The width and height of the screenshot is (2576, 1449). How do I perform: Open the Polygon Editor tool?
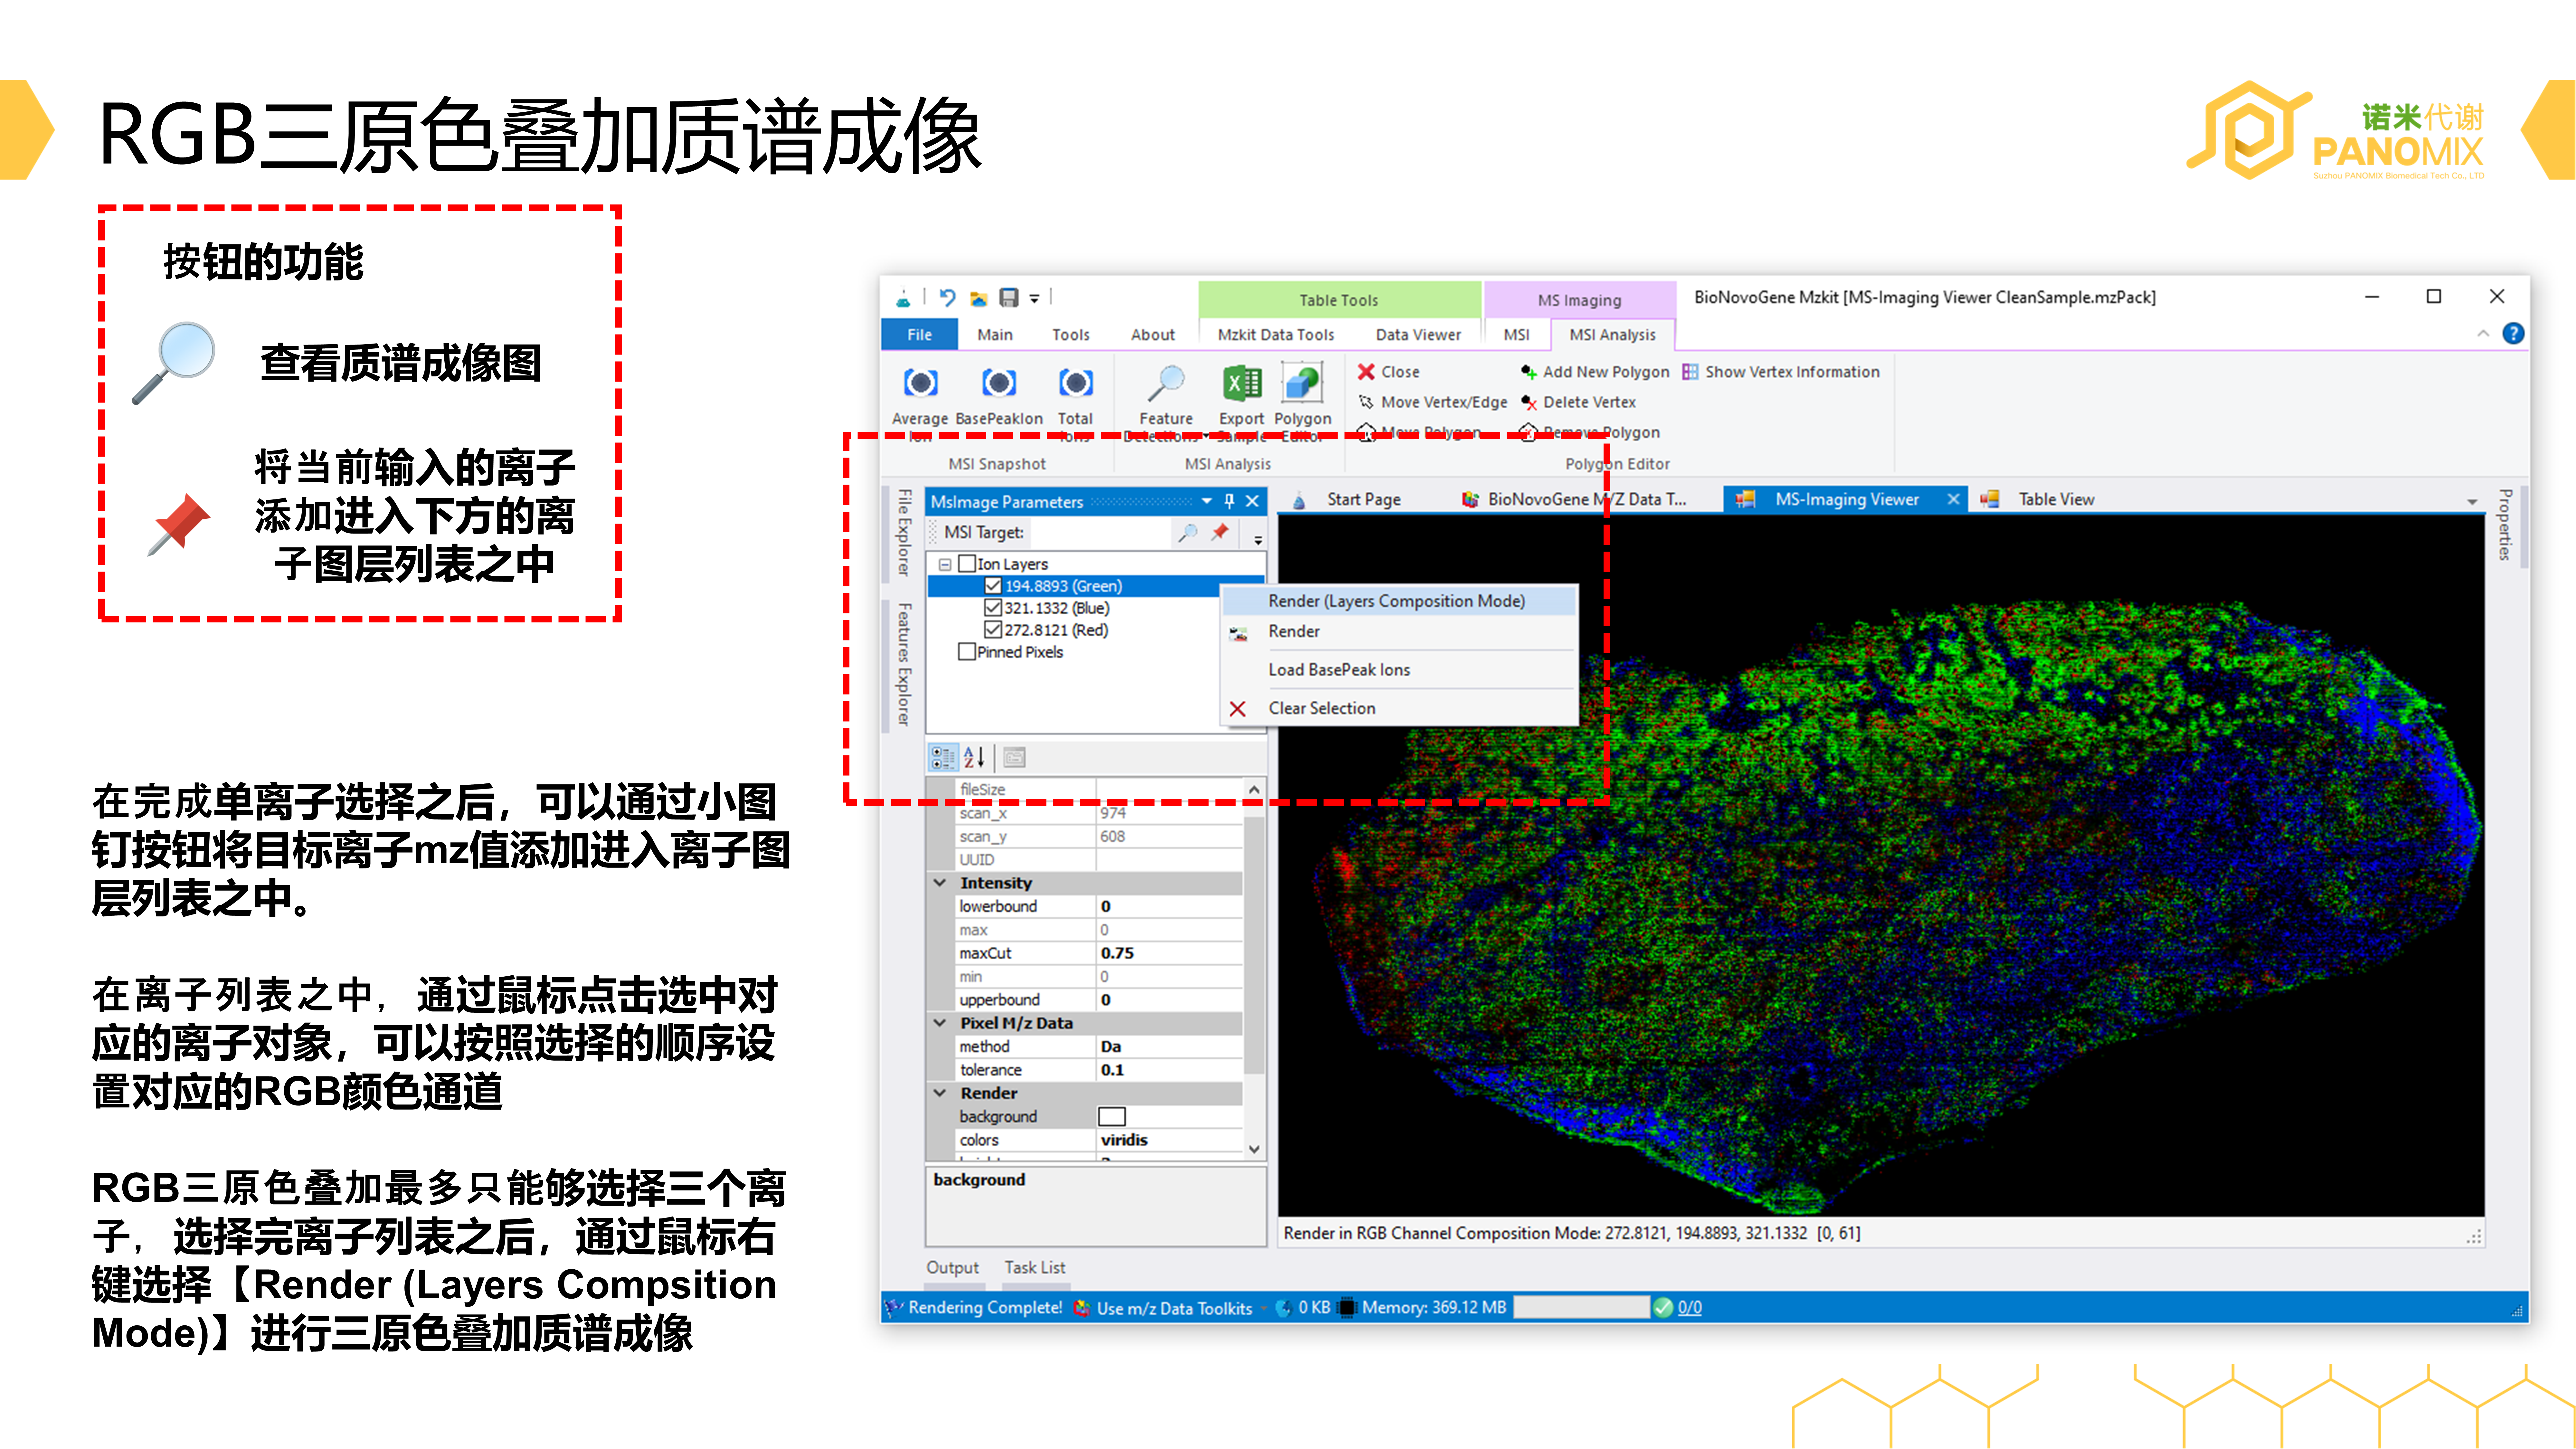click(x=1302, y=383)
